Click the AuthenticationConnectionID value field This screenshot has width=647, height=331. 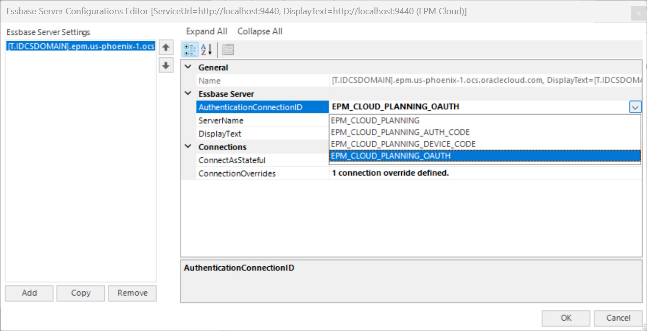click(x=479, y=107)
